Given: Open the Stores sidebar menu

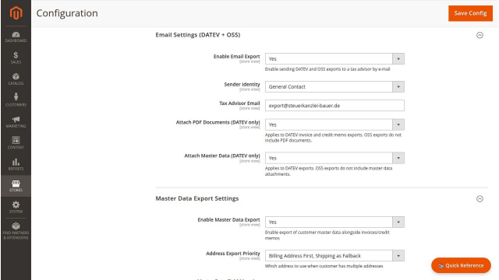Looking at the screenshot, I should click(16, 186).
